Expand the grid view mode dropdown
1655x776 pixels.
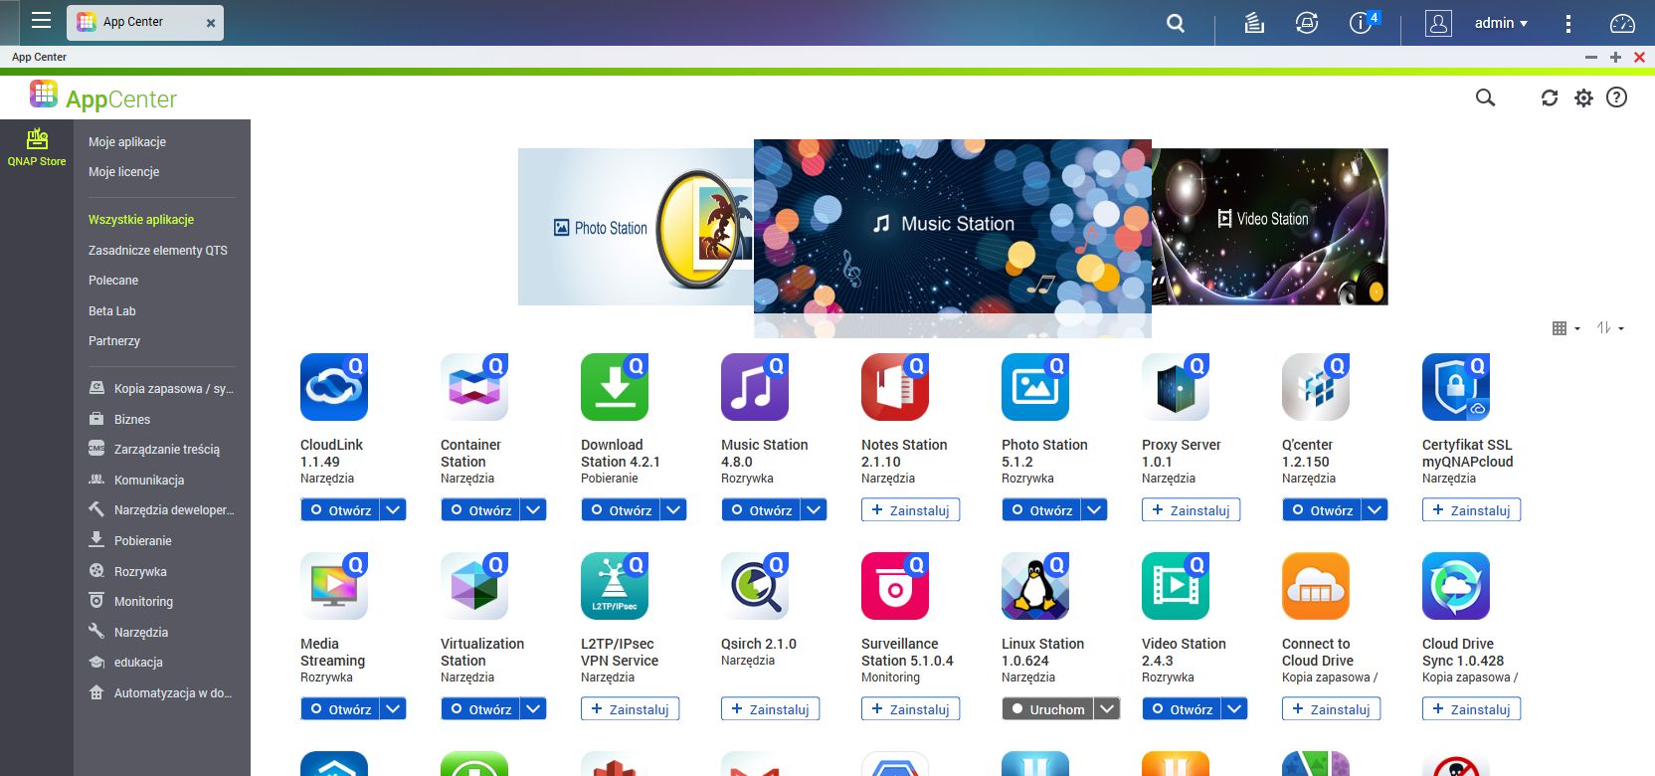click(1565, 328)
